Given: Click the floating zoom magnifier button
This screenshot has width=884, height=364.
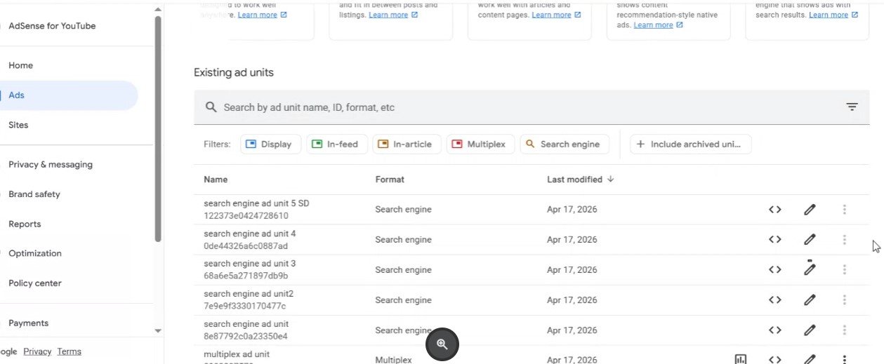Looking at the screenshot, I should click(x=442, y=344).
